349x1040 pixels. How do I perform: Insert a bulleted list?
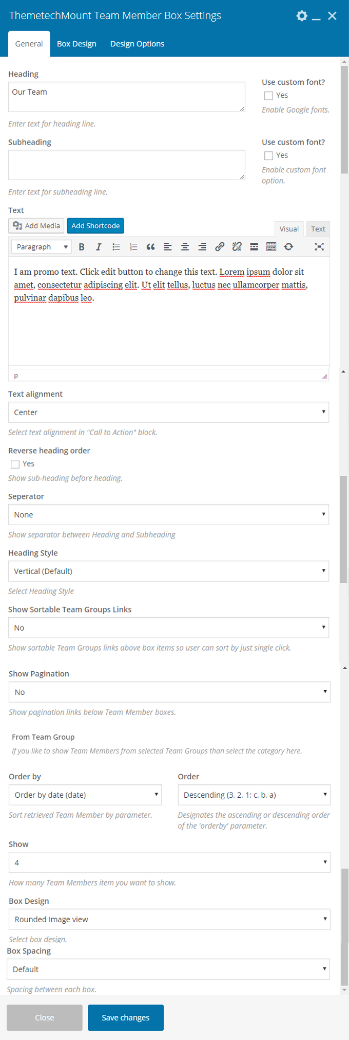(x=116, y=247)
